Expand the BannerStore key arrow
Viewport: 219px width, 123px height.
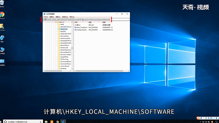tap(57, 45)
